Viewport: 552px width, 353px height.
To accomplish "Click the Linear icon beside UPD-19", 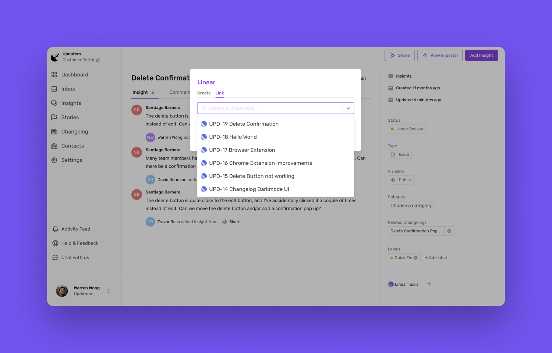I will click(x=204, y=124).
